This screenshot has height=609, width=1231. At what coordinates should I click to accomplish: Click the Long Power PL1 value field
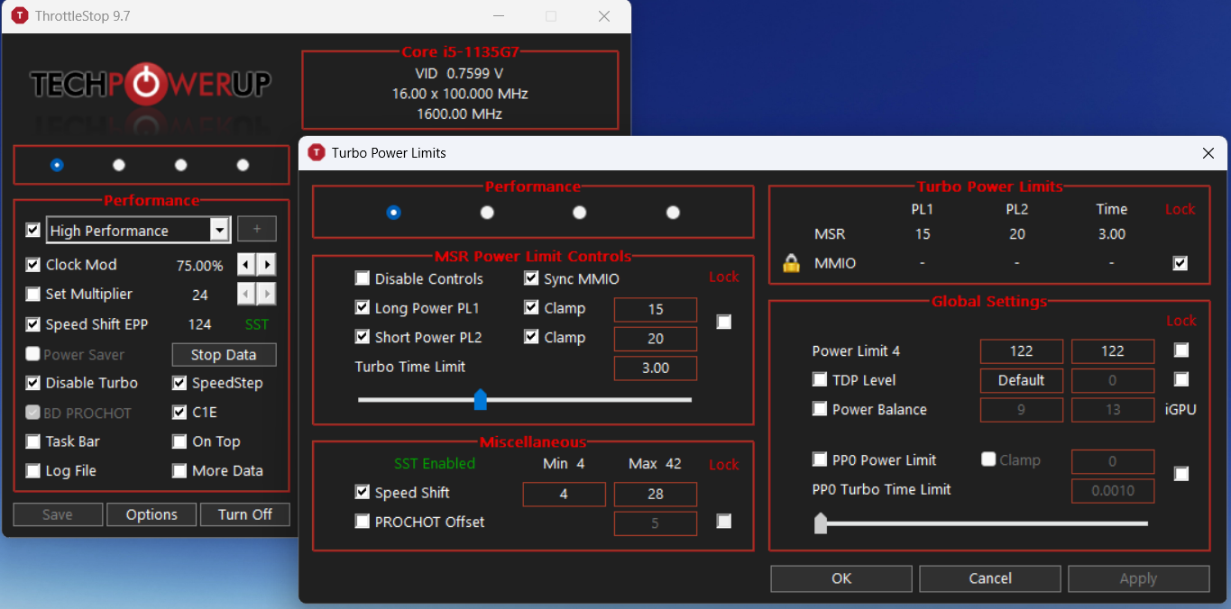point(656,309)
